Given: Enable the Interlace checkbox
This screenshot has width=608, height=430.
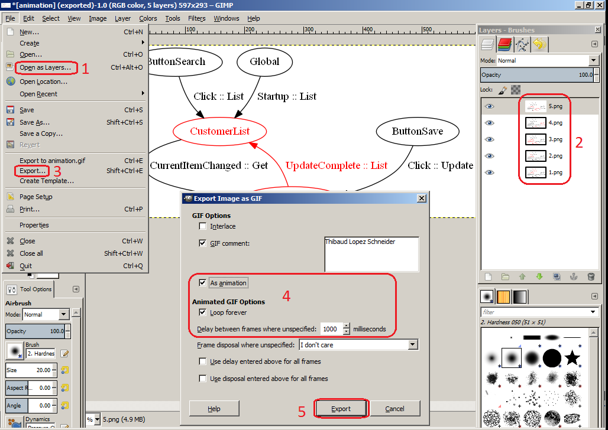Looking at the screenshot, I should (x=203, y=226).
